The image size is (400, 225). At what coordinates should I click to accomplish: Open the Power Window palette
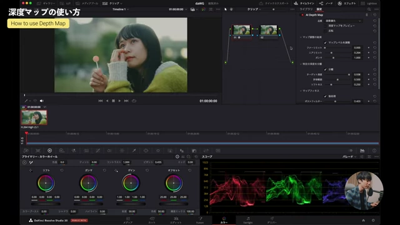pos(146,151)
